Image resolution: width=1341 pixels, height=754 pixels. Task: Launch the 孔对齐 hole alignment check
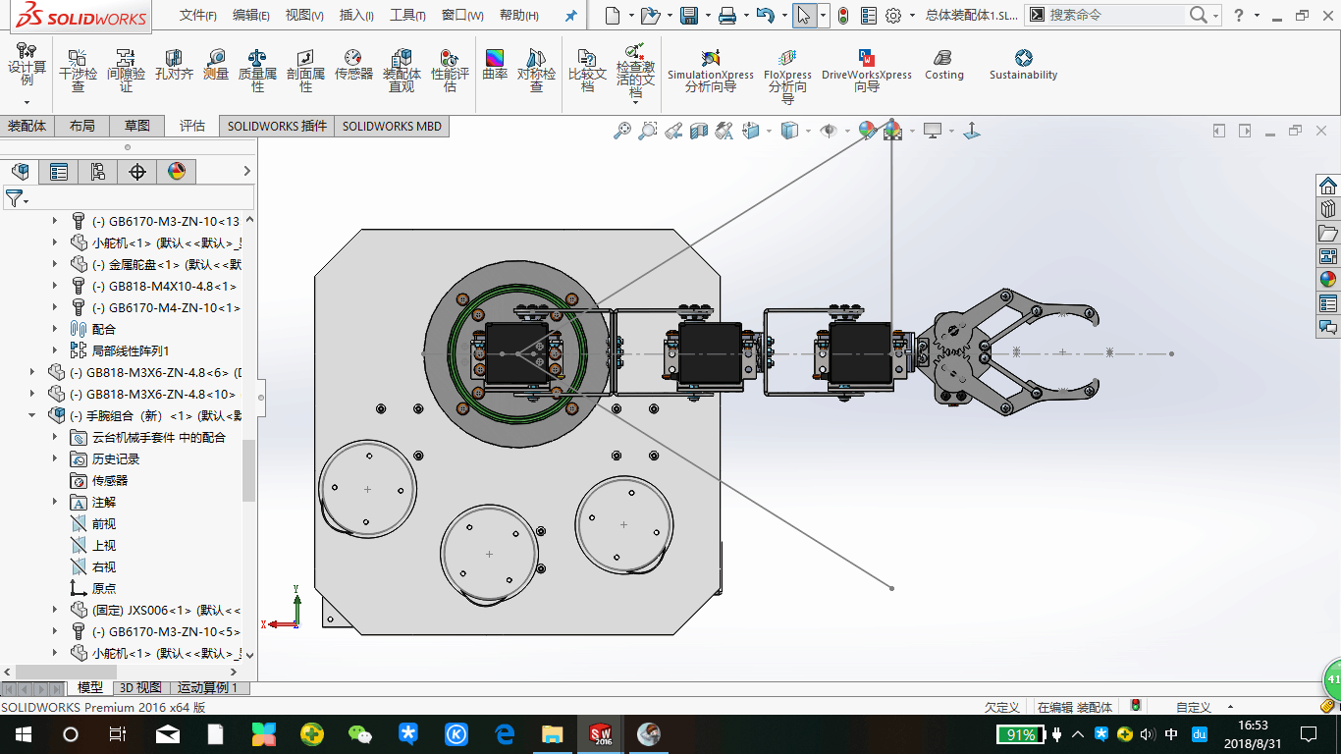174,65
